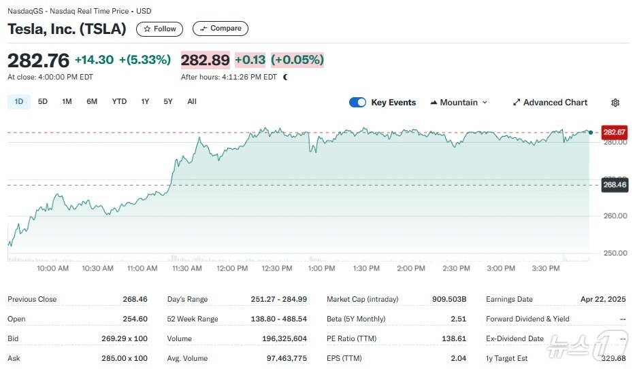
Task: Open chart settings gear icon
Action: click(x=615, y=103)
